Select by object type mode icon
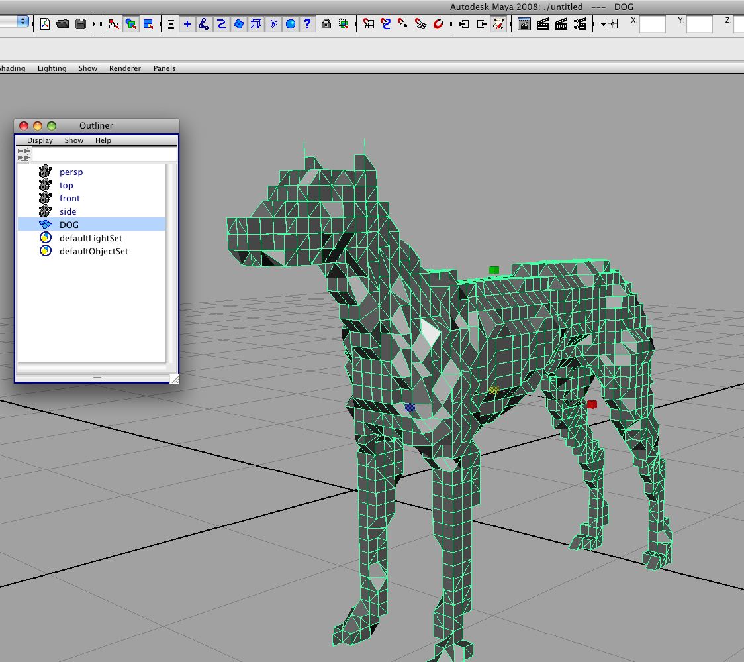744x662 pixels. [130, 24]
